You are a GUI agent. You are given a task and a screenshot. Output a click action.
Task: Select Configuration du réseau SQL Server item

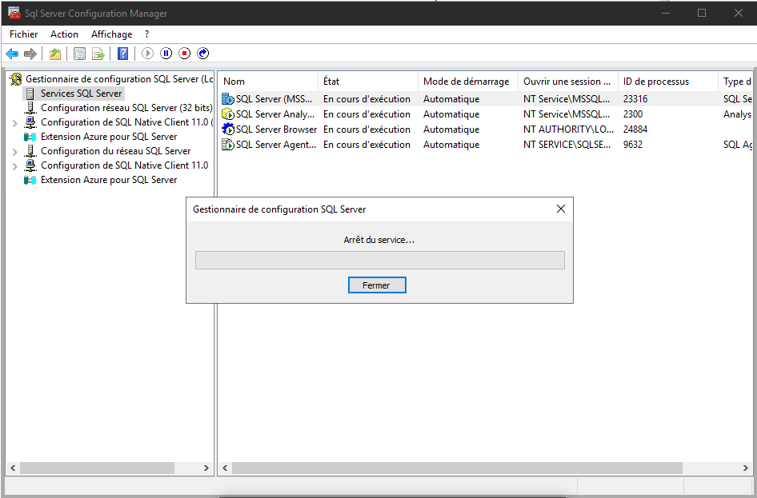pos(116,151)
